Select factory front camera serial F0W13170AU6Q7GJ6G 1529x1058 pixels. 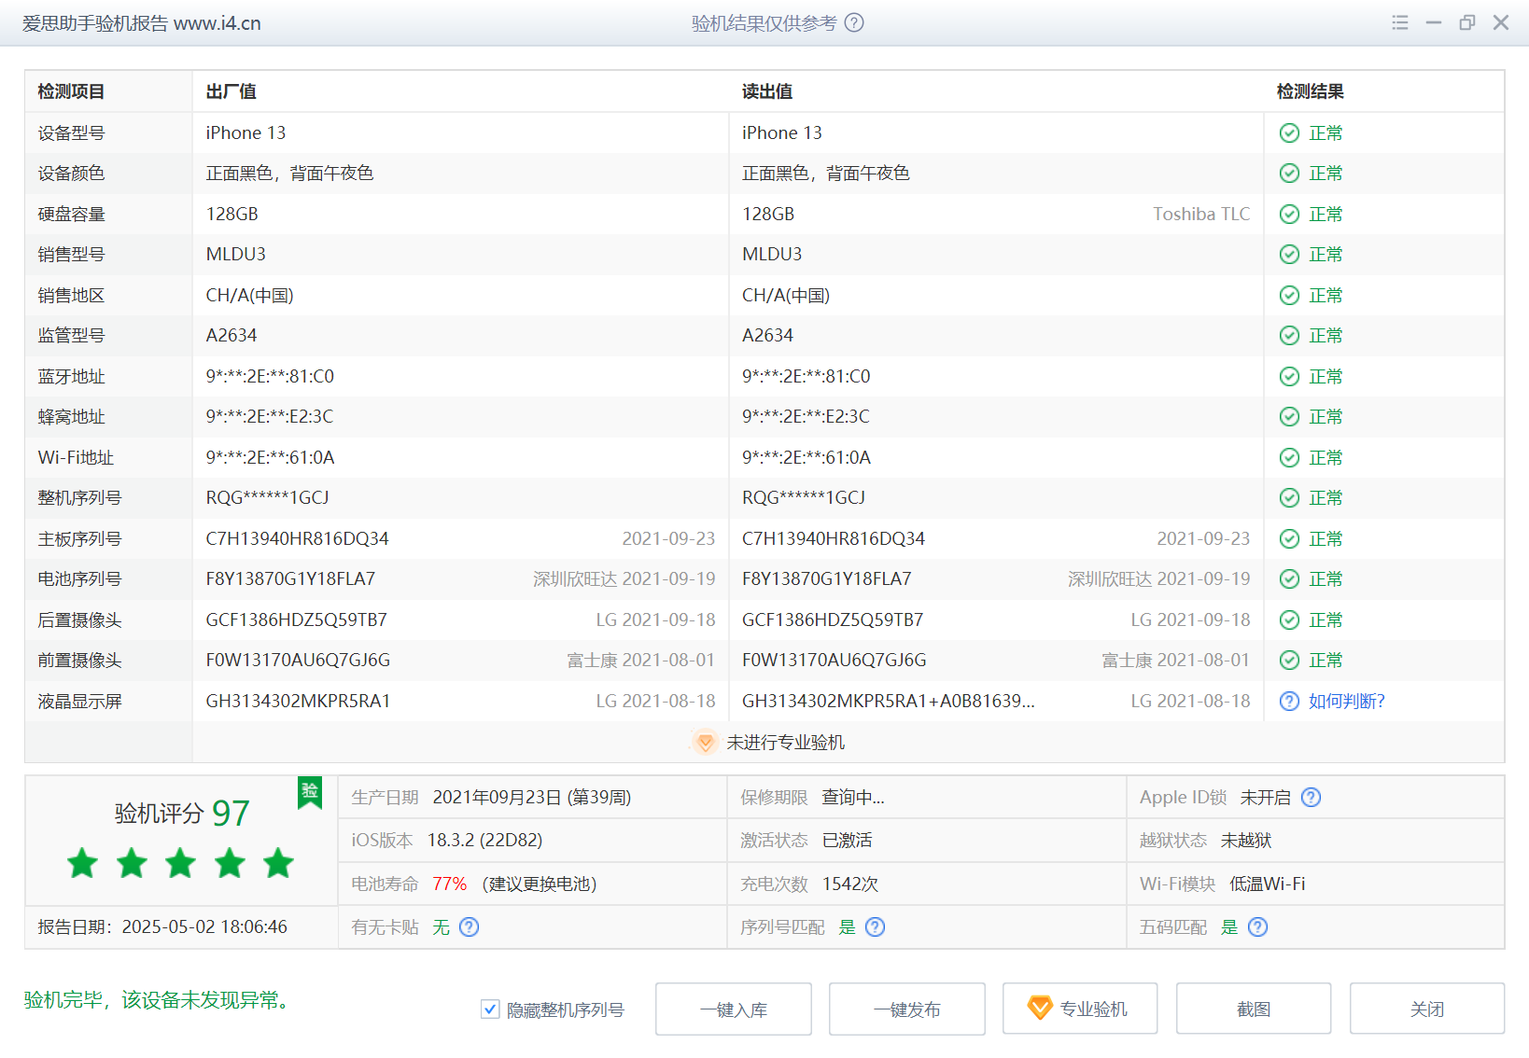click(299, 661)
